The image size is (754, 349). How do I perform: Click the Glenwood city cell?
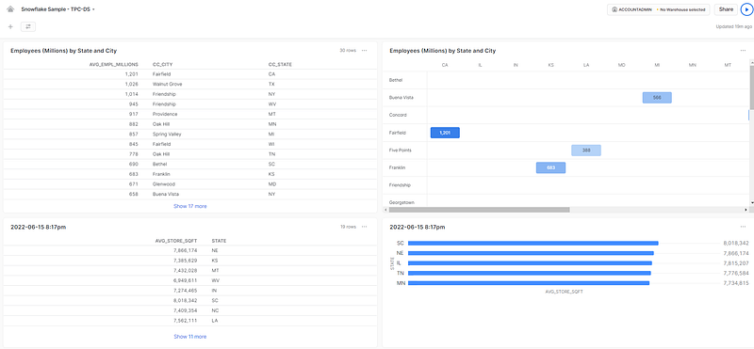pyautogui.click(x=163, y=184)
